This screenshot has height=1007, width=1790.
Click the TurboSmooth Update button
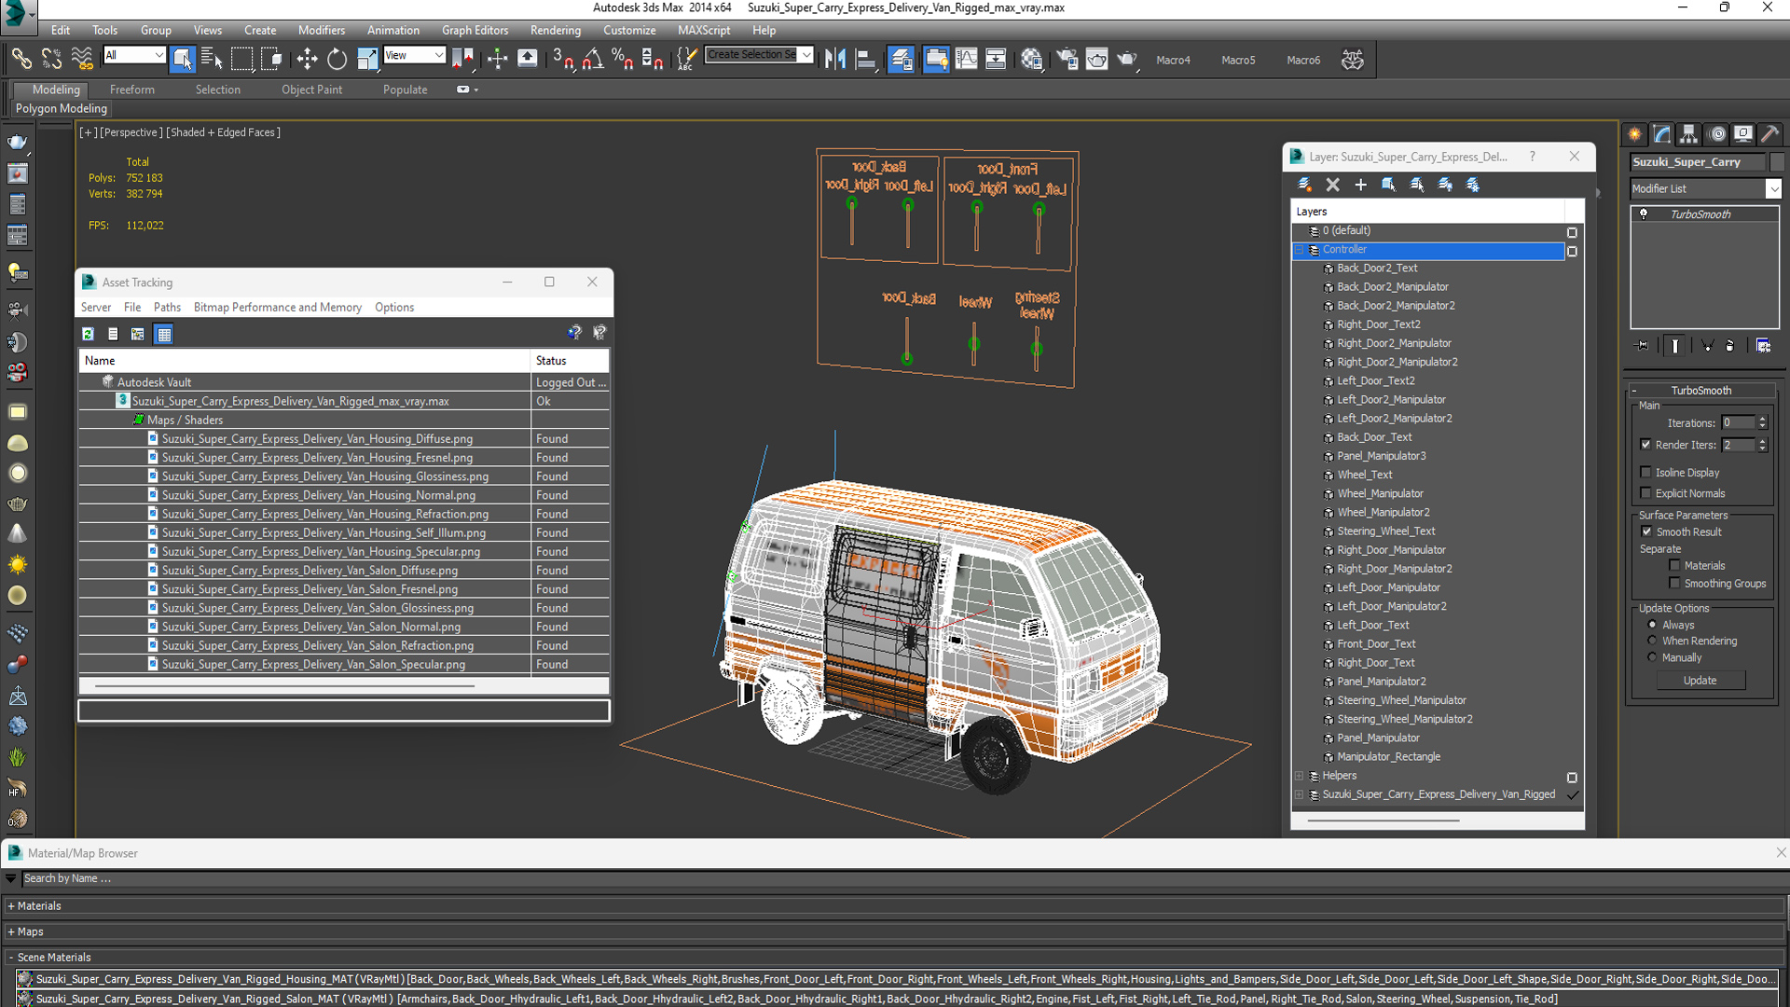[1700, 680]
